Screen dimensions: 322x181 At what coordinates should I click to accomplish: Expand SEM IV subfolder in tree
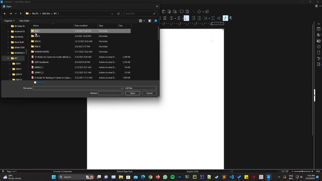pos(10,74)
